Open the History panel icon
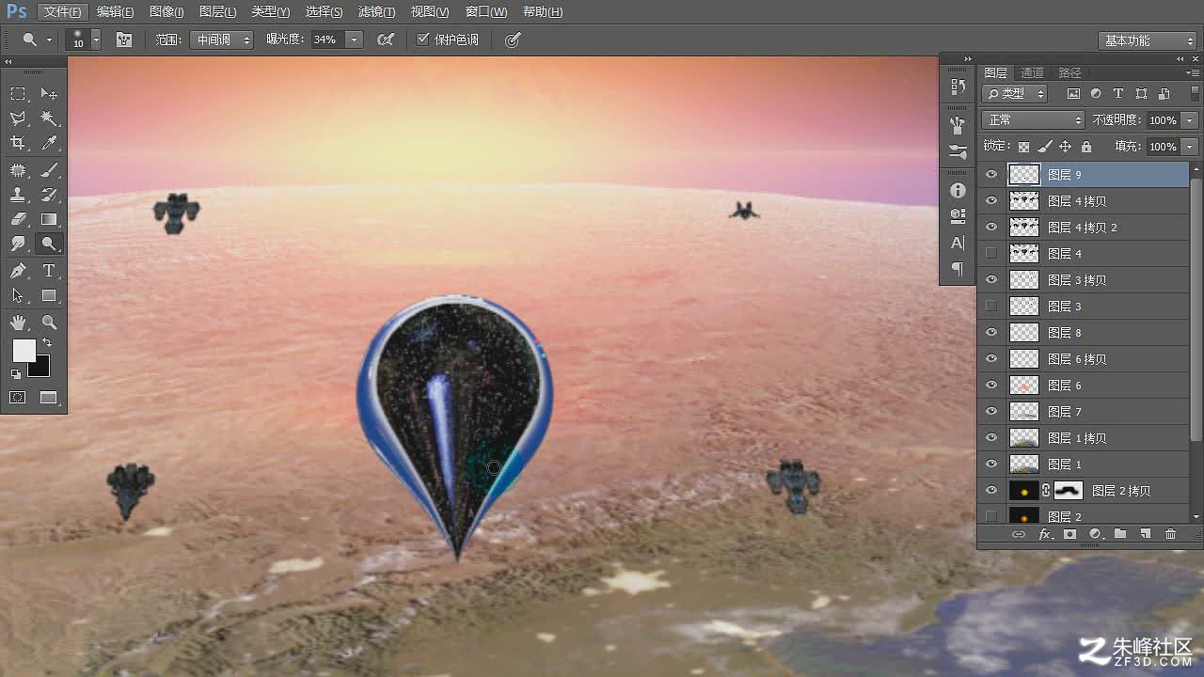 tap(958, 86)
